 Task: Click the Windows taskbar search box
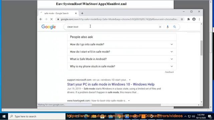[37, 116]
